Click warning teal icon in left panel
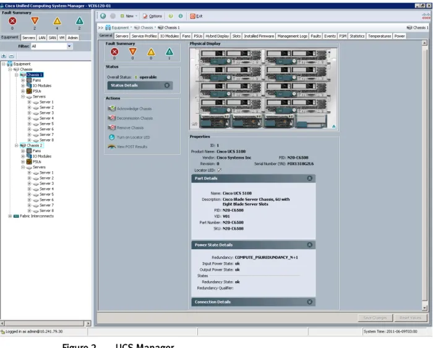The image size is (433, 348). (79, 20)
